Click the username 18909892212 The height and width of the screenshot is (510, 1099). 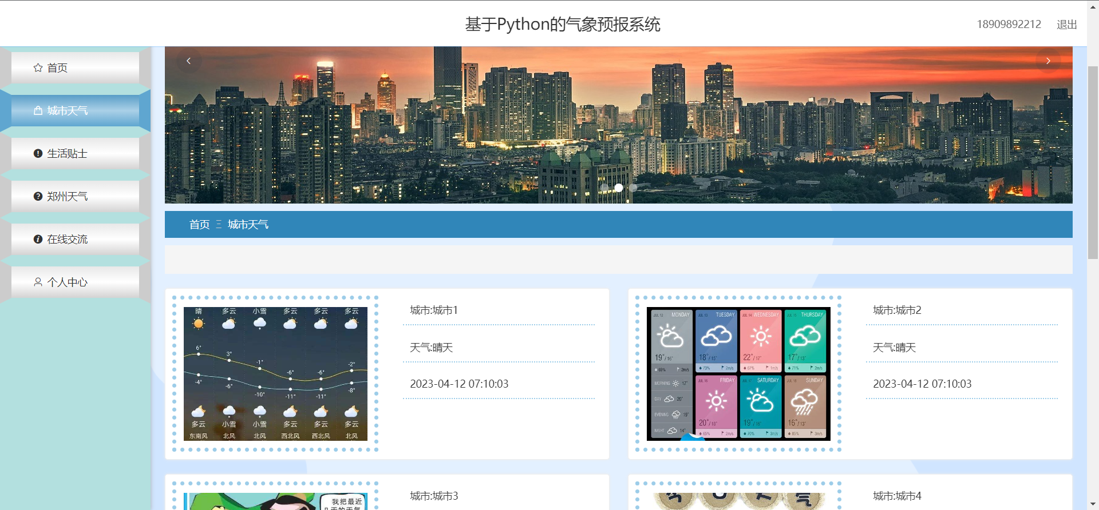pyautogui.click(x=1009, y=24)
